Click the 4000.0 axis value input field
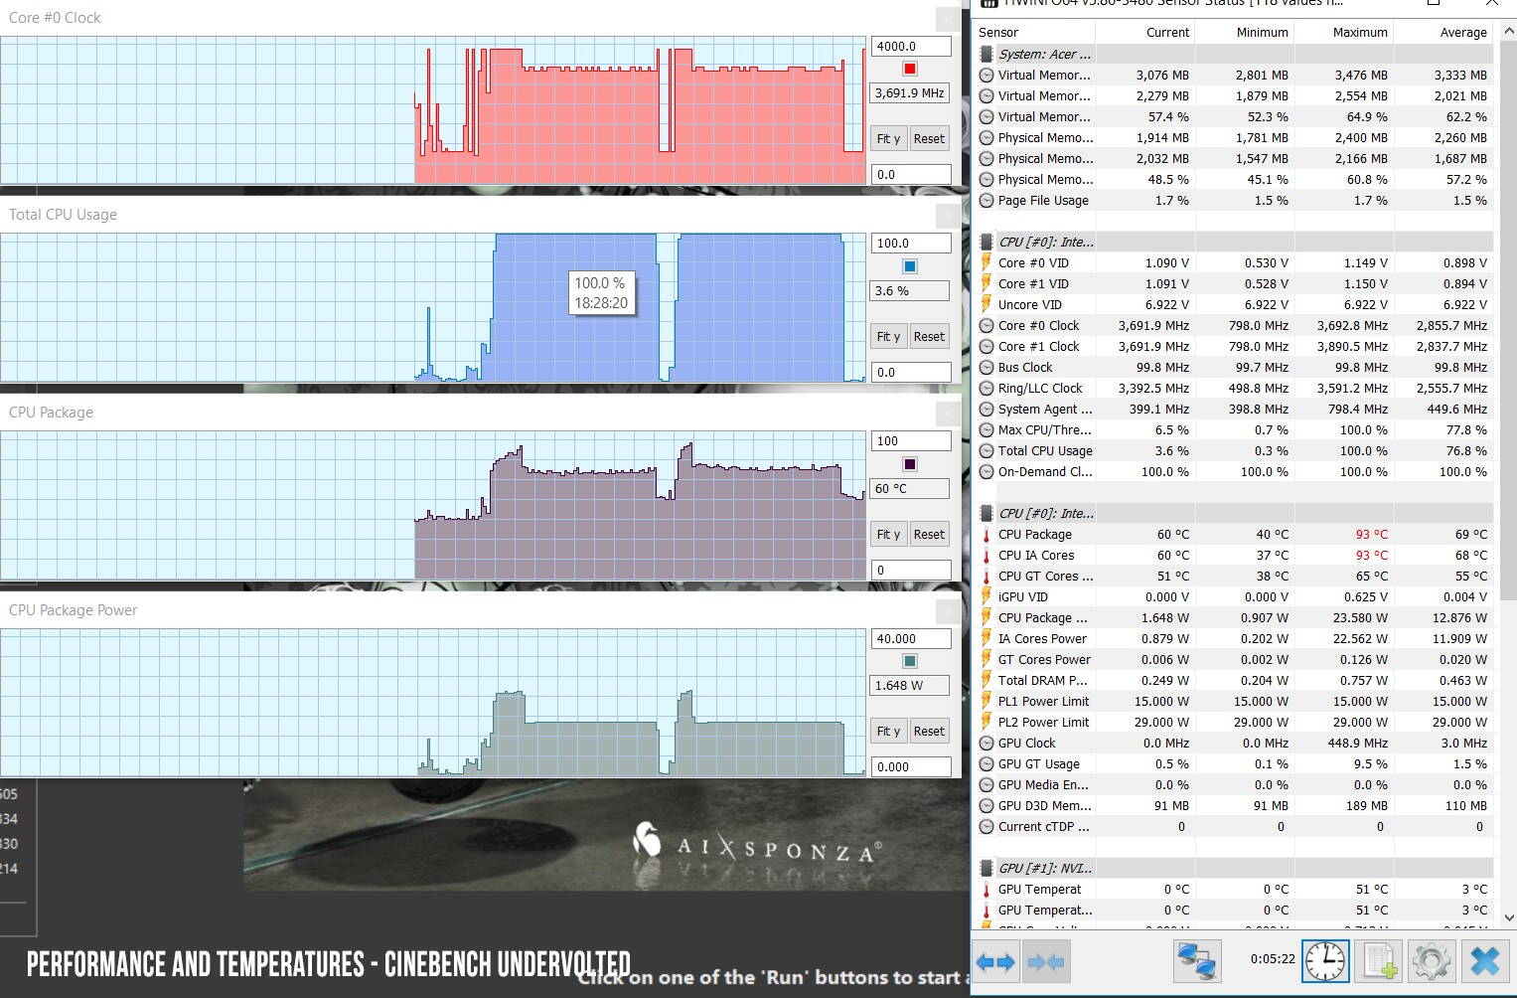Viewport: 1517px width, 998px height. (x=910, y=46)
